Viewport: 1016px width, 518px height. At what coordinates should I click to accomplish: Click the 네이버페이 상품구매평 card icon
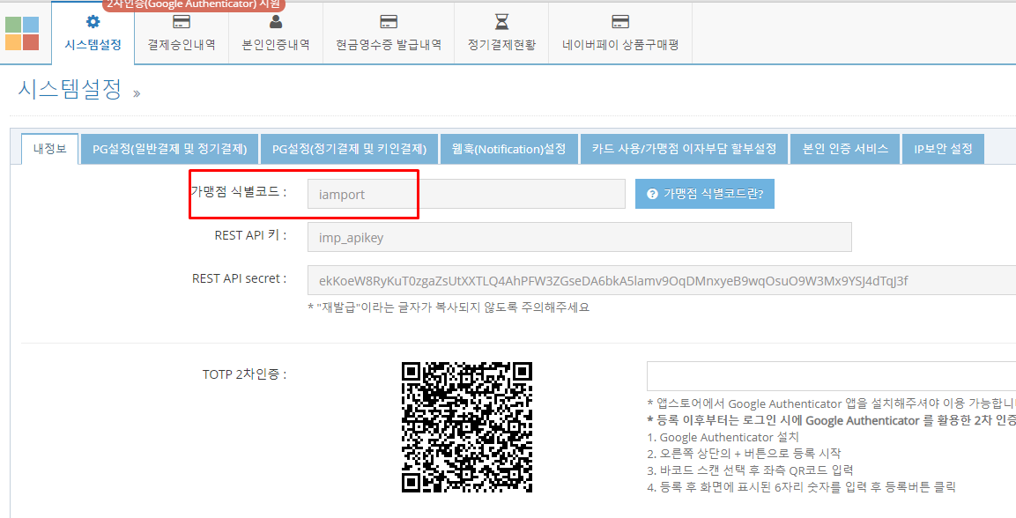[620, 21]
